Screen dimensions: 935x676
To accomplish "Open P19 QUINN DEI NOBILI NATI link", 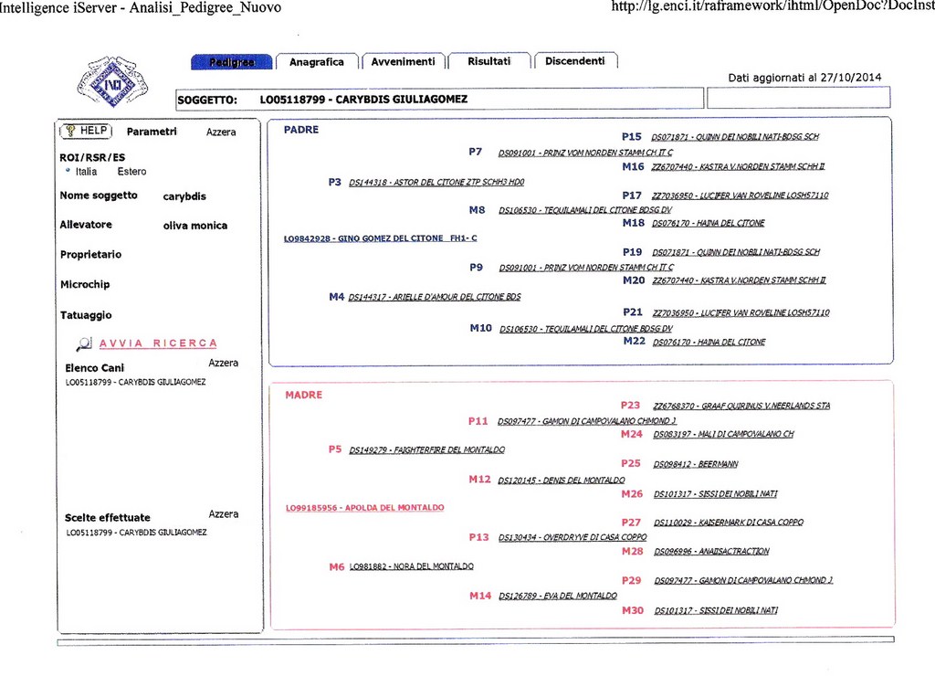I will (x=736, y=252).
